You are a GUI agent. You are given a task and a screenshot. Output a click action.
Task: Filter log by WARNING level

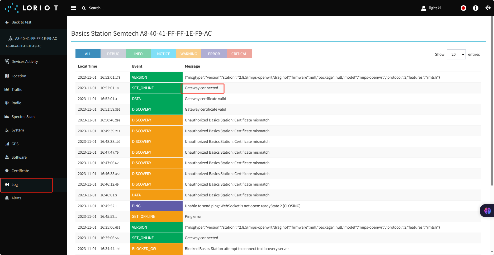pos(189,54)
